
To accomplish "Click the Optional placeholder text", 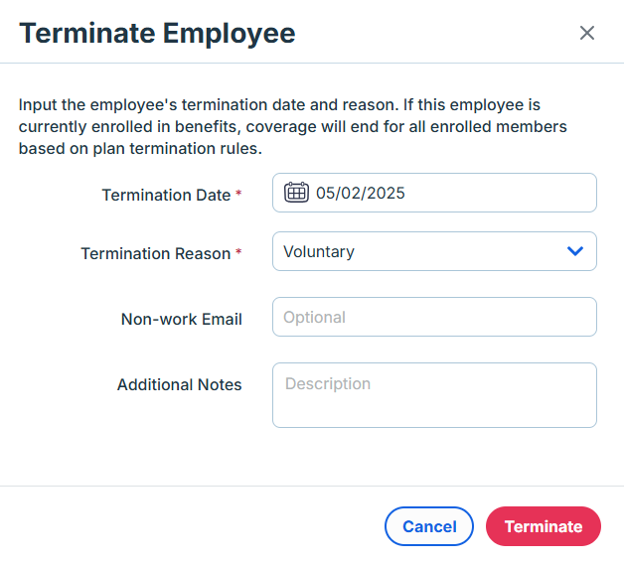I will (x=314, y=318).
